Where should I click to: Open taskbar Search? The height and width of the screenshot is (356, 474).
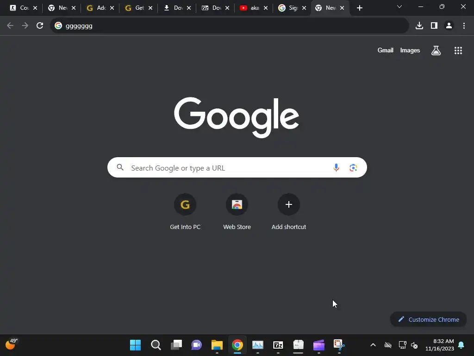[156, 345]
